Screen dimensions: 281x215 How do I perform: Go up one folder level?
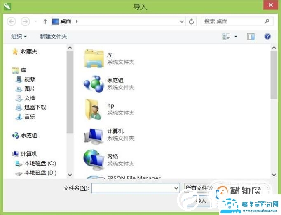pos(45,22)
